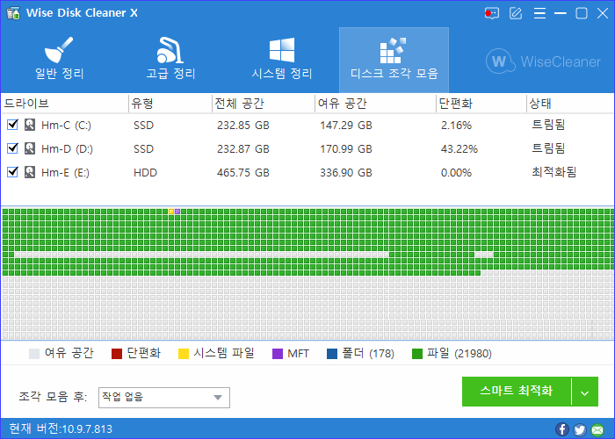Sort by the 상태 column header
The image size is (615, 439).
570,104
